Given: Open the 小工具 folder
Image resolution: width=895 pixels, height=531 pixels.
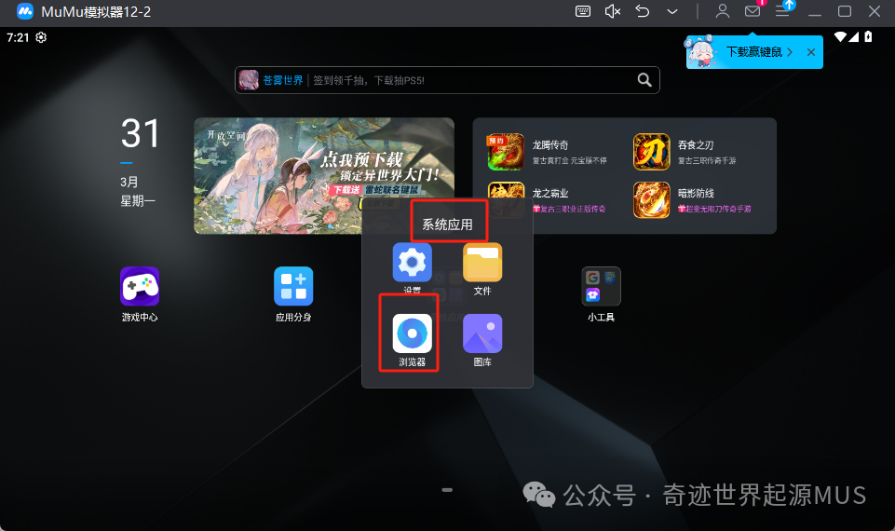Looking at the screenshot, I should pos(601,286).
